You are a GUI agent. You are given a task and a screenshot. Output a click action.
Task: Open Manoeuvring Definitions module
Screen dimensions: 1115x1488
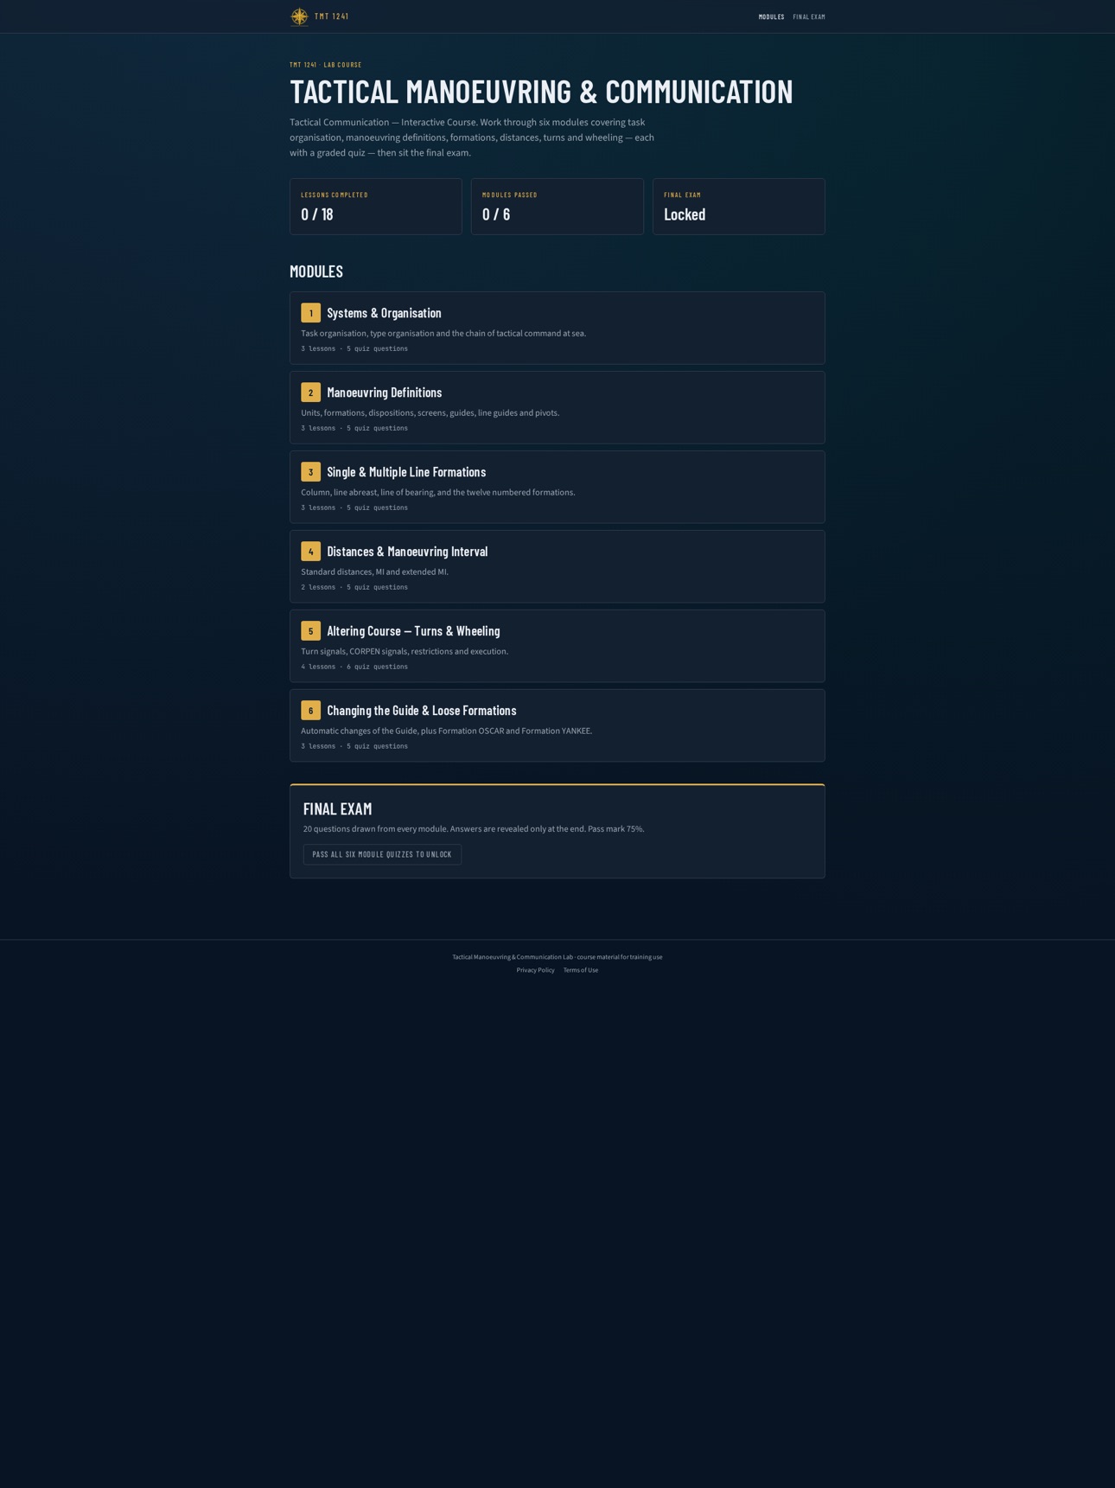[557, 407]
